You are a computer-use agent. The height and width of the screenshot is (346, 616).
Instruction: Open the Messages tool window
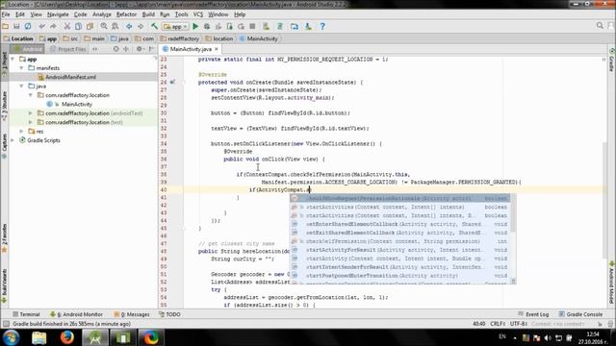[132, 314]
